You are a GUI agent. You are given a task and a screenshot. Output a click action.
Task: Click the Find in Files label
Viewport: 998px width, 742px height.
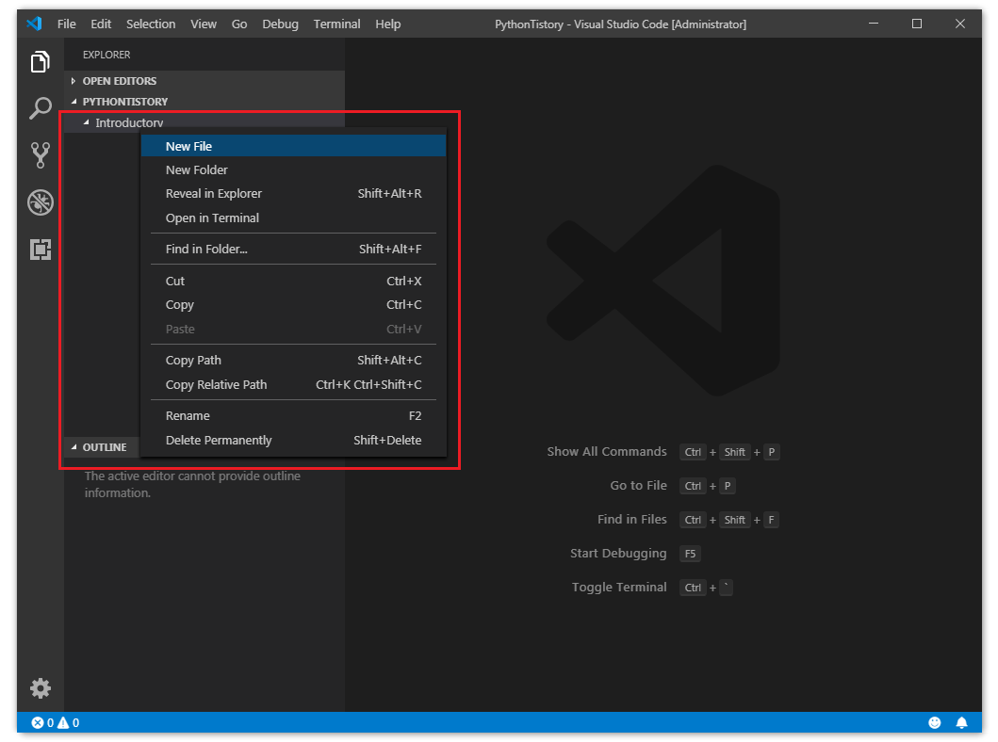pyautogui.click(x=632, y=519)
